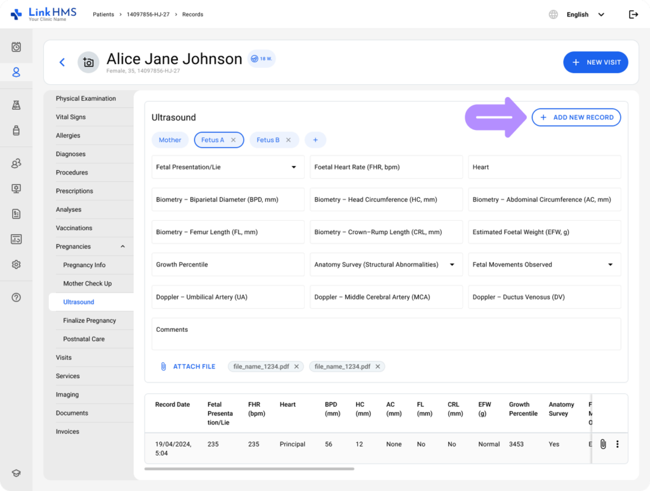
Task: Open the Fetal Presentation/Lie dropdown
Action: (x=293, y=167)
